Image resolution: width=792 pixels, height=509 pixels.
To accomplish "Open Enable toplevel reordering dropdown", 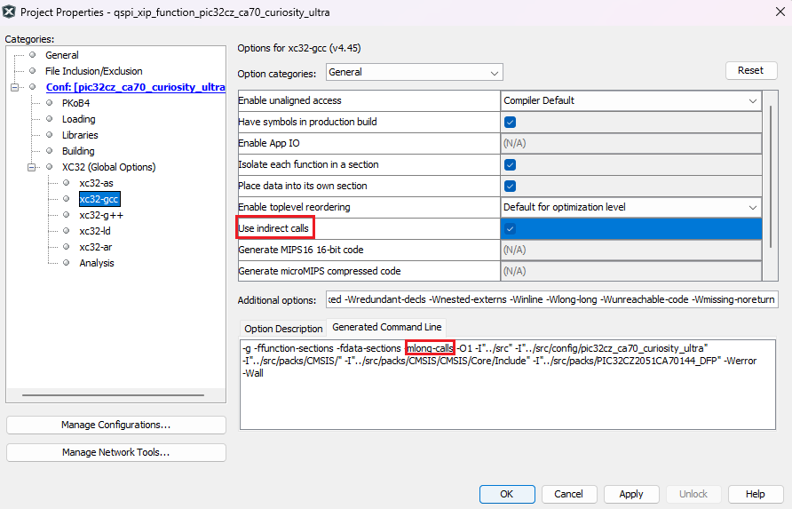I will [631, 207].
